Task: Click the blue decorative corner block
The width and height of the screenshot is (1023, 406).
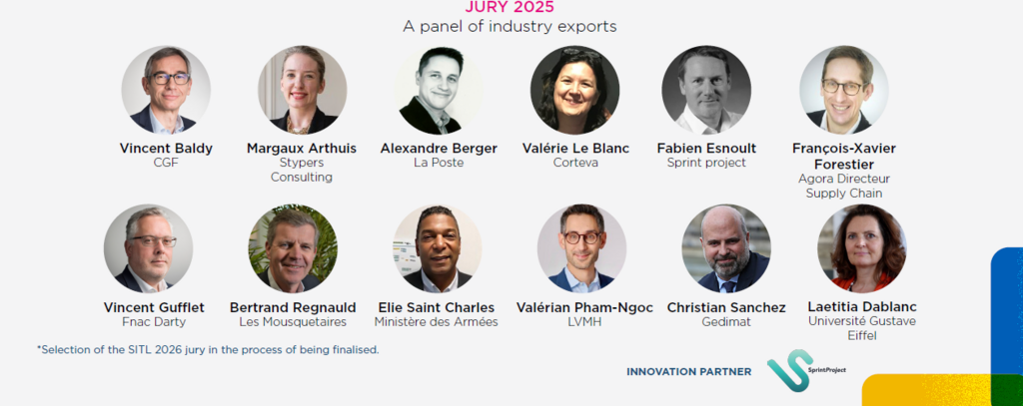Action: [1007, 311]
